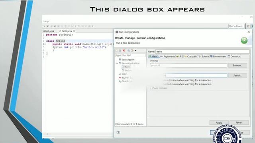Click red X delete configuration icon
The height and width of the screenshot is (143, 255).
pos(124,50)
